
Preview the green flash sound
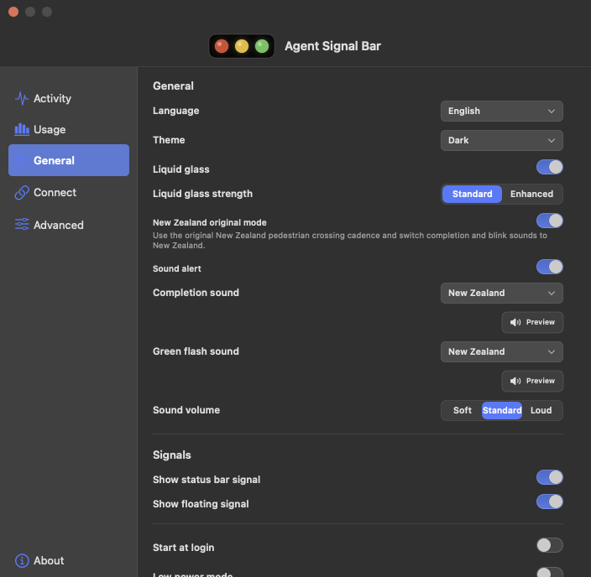[x=532, y=381]
